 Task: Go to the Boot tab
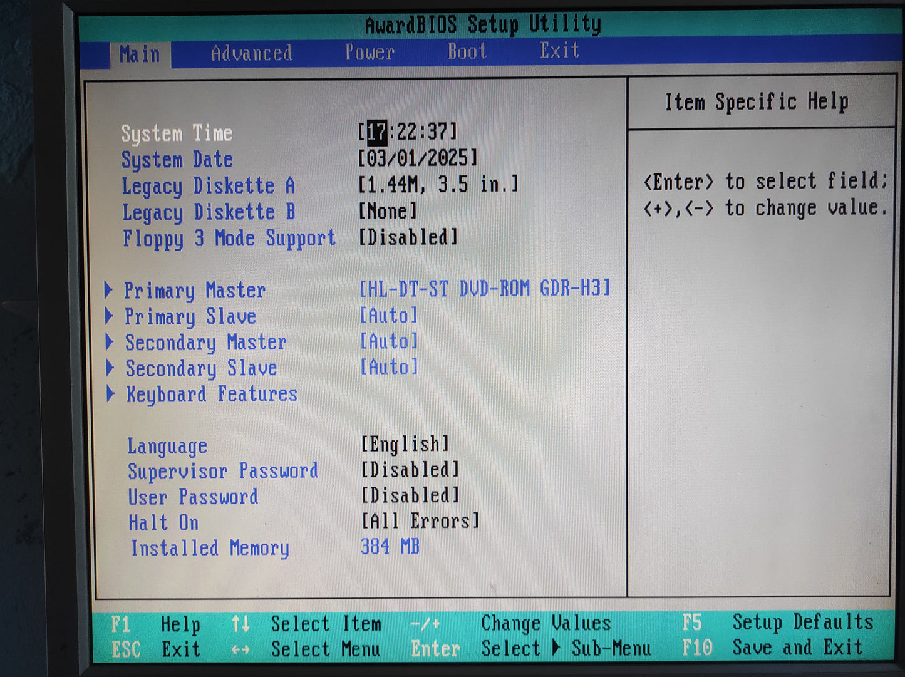467,51
